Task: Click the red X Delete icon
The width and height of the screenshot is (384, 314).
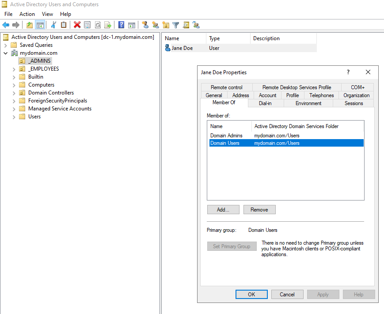Action: 77,25
